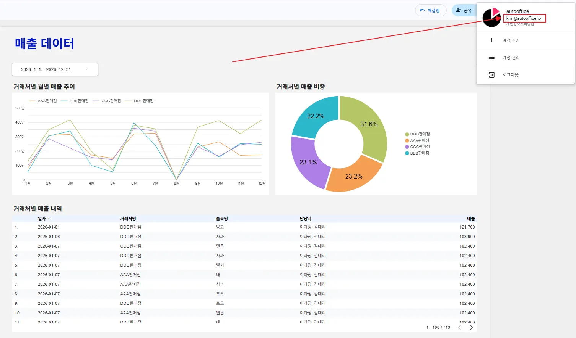The width and height of the screenshot is (576, 338).
Task: Click the orange 23.2% donut slice
Action: [x=354, y=176]
